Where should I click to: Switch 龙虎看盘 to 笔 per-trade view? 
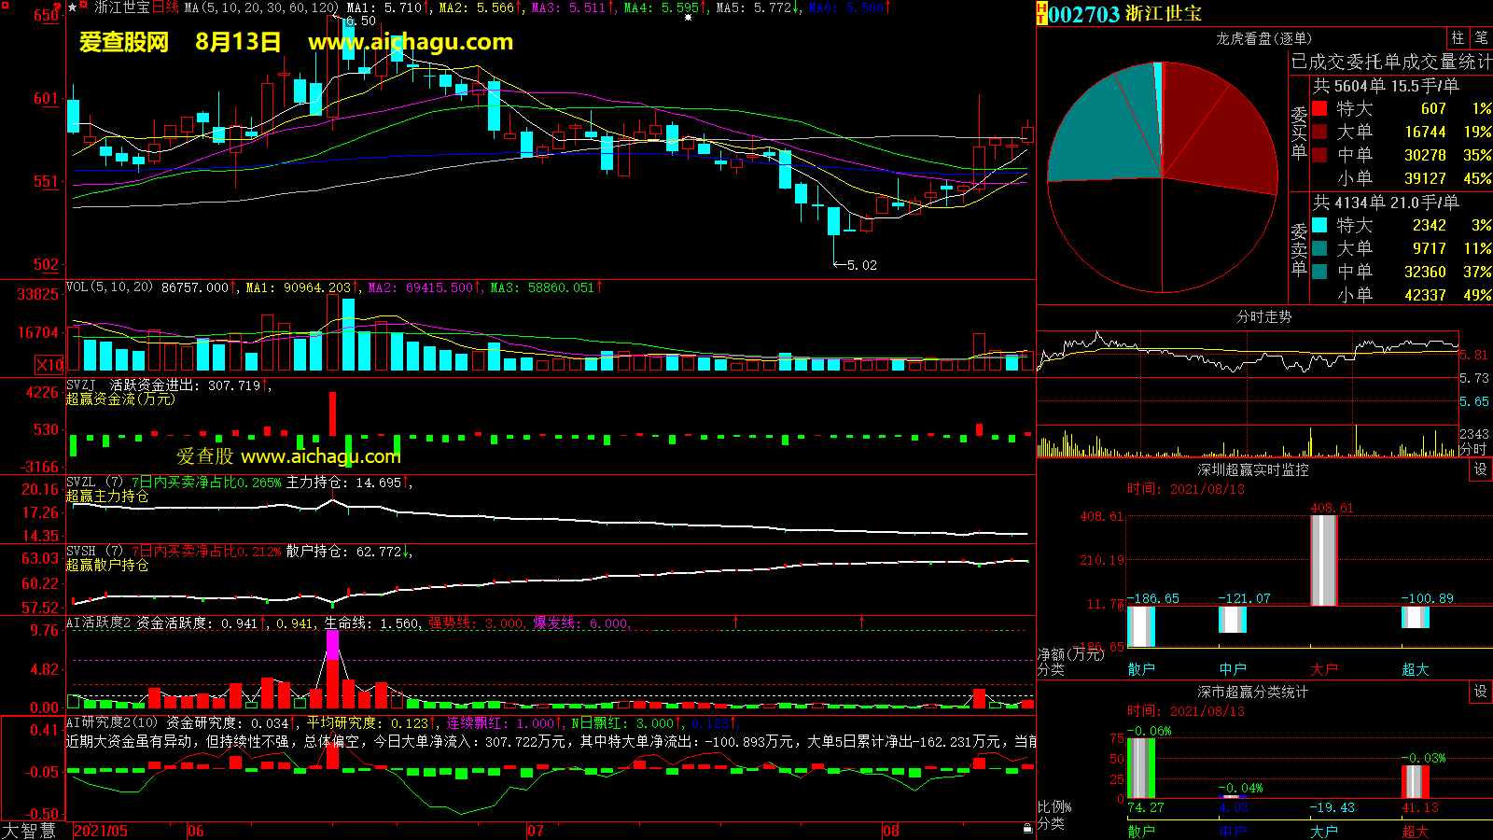coord(1481,38)
